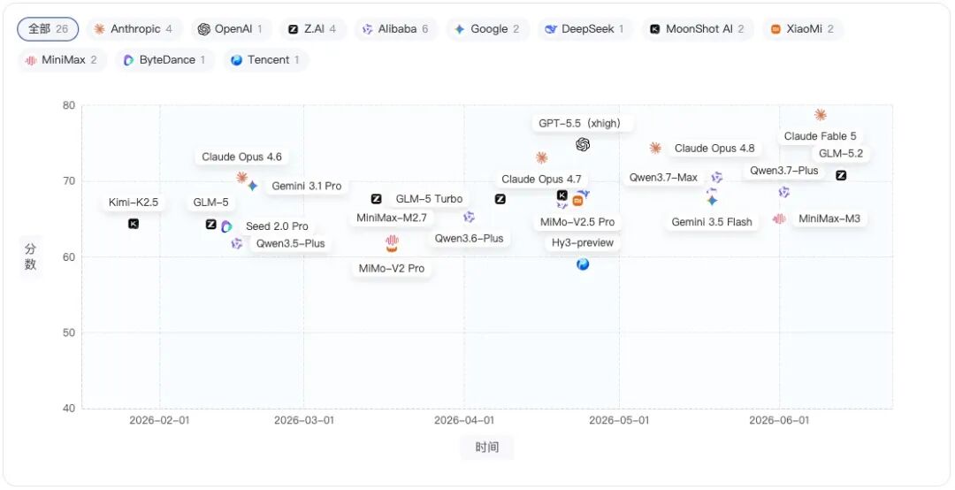Select the 全部 26 filter chip
The image size is (955, 490).
pos(48,28)
